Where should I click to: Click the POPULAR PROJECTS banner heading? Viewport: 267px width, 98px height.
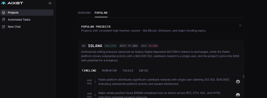click(x=96, y=27)
